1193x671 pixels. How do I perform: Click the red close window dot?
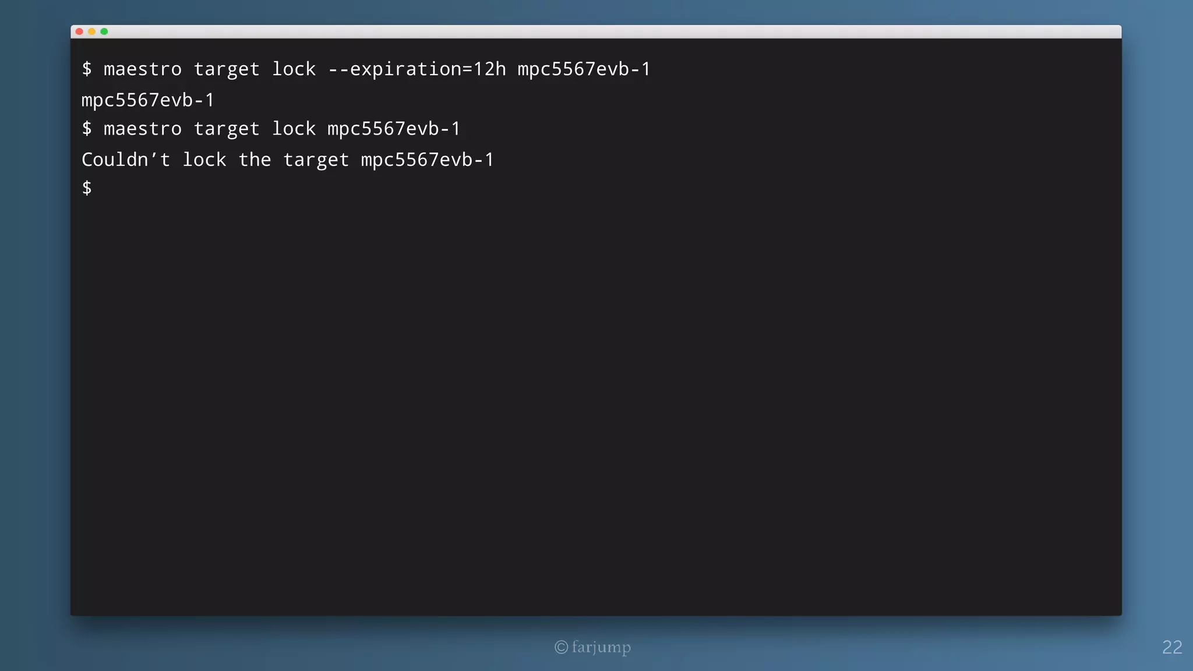[x=79, y=31]
